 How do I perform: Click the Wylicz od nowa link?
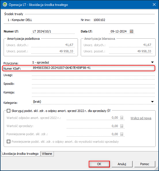tap(141, 118)
